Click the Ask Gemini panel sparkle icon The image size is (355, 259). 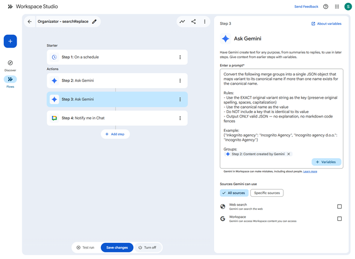click(226, 39)
